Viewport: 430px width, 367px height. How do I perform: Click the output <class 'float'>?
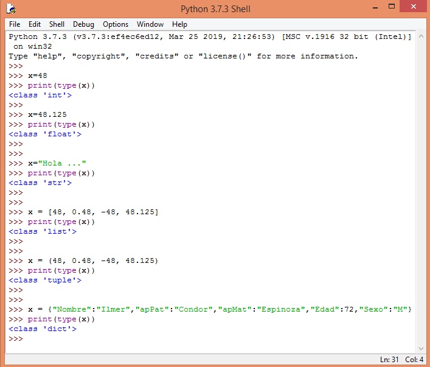45,135
